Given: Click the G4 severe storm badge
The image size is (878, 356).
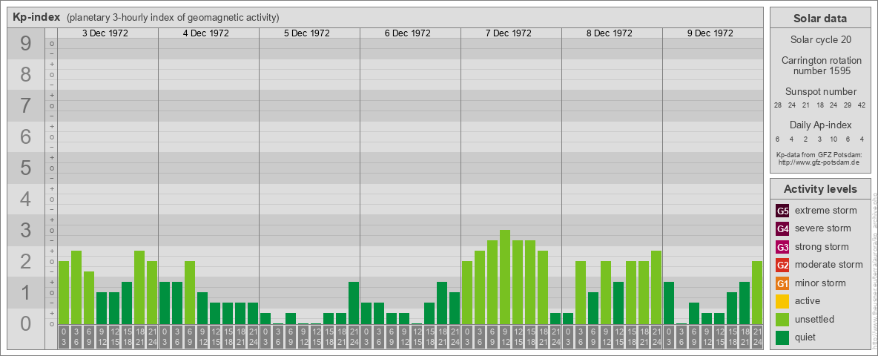Looking at the screenshot, I should (783, 228).
